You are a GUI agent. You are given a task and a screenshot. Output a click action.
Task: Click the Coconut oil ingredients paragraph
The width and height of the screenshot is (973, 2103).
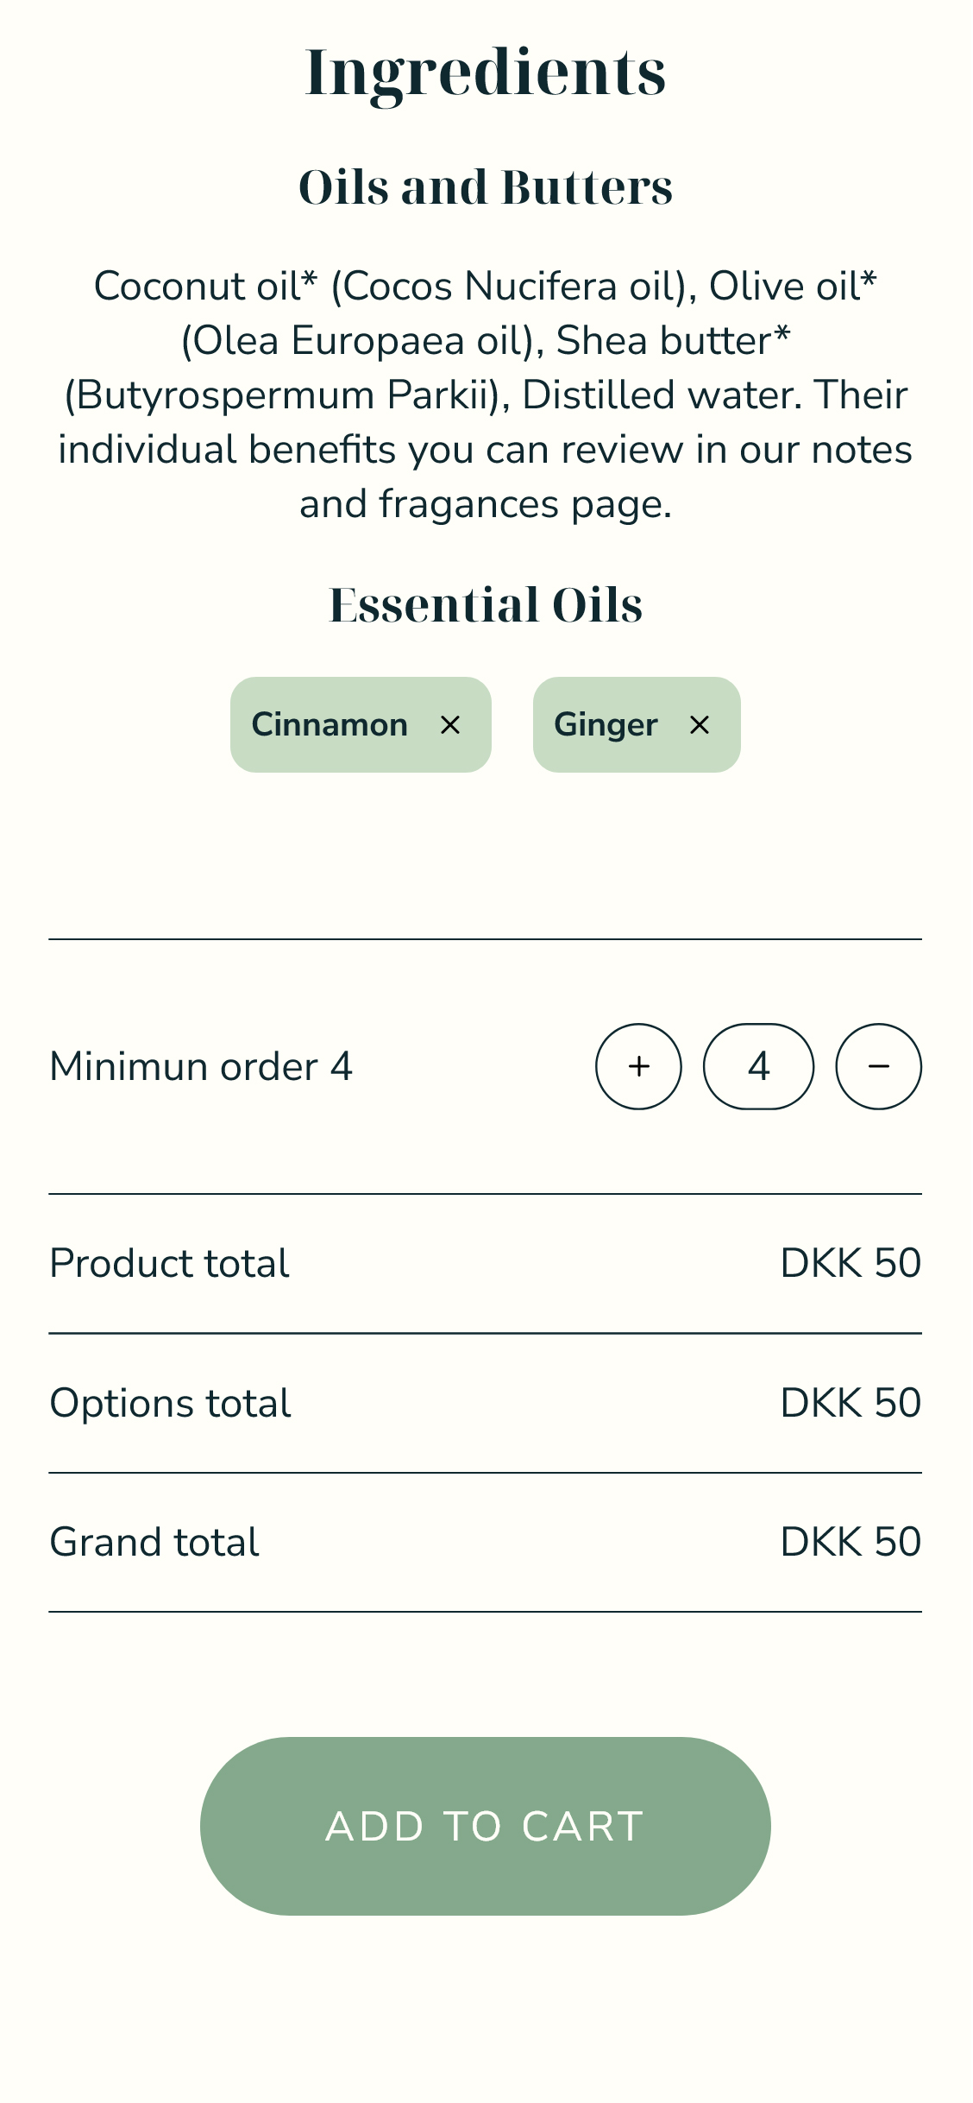(x=486, y=368)
